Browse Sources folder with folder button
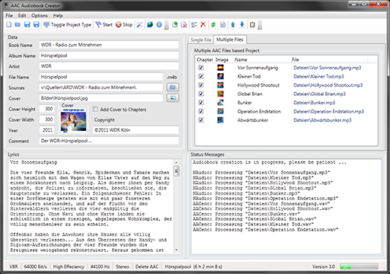This screenshot has height=274, width=390. point(173,88)
